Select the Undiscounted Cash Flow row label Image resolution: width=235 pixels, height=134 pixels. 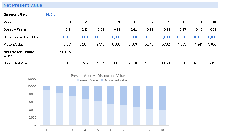click(x=21, y=37)
